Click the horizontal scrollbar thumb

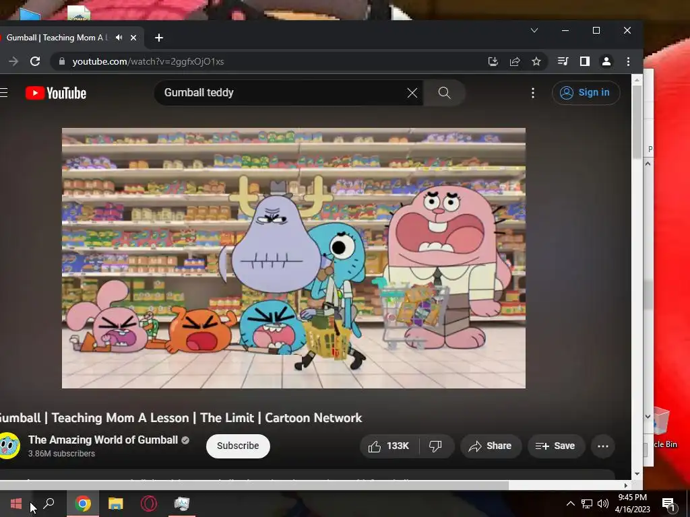coord(254,485)
